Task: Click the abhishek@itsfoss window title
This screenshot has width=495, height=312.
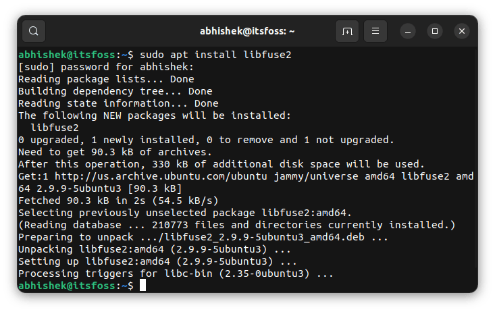Action: pos(247,31)
